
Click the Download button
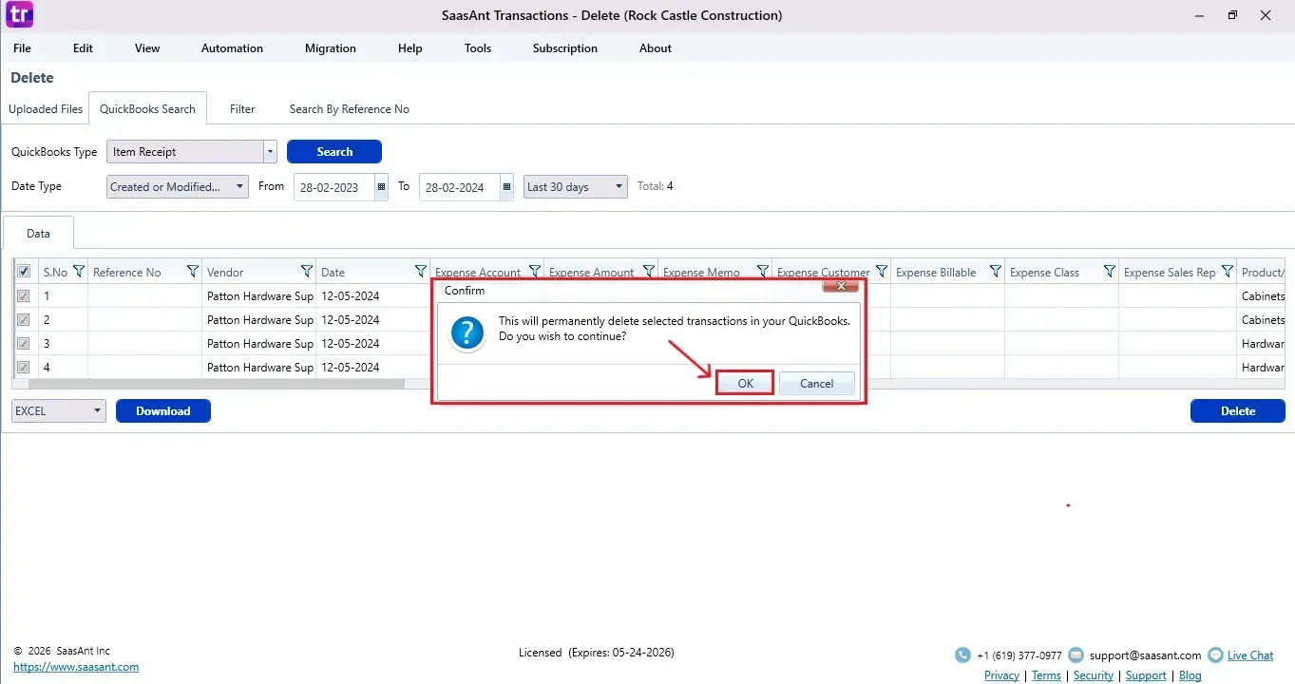click(163, 411)
